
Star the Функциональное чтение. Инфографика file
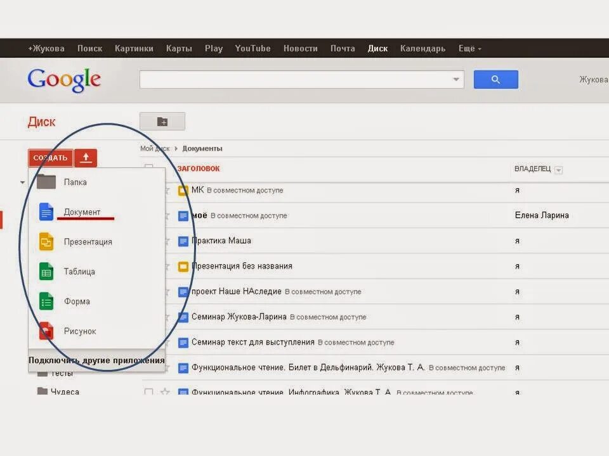coord(165,391)
